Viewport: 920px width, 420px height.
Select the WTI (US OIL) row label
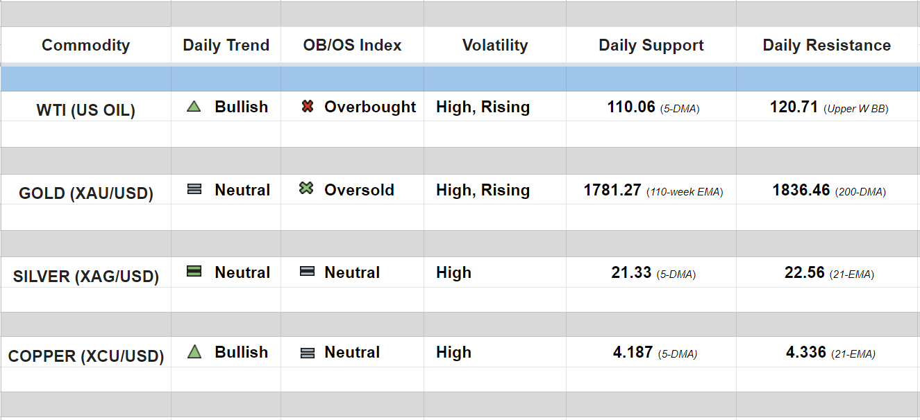click(x=85, y=110)
